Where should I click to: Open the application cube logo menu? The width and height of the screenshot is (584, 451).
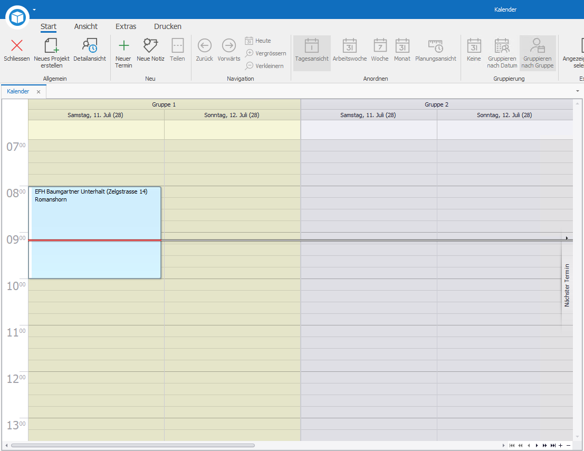point(17,17)
